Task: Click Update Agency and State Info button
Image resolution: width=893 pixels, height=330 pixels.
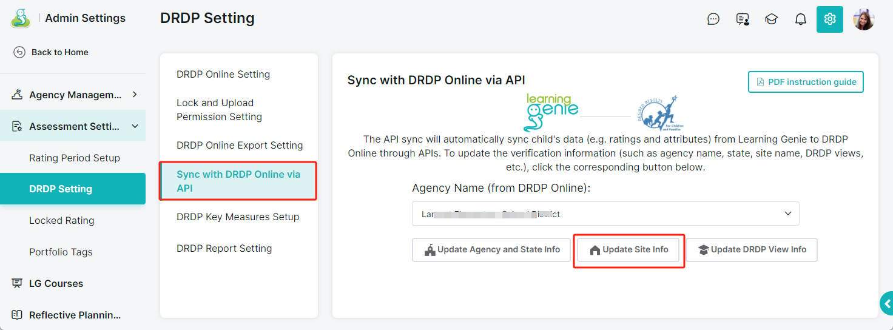Action: (491, 249)
